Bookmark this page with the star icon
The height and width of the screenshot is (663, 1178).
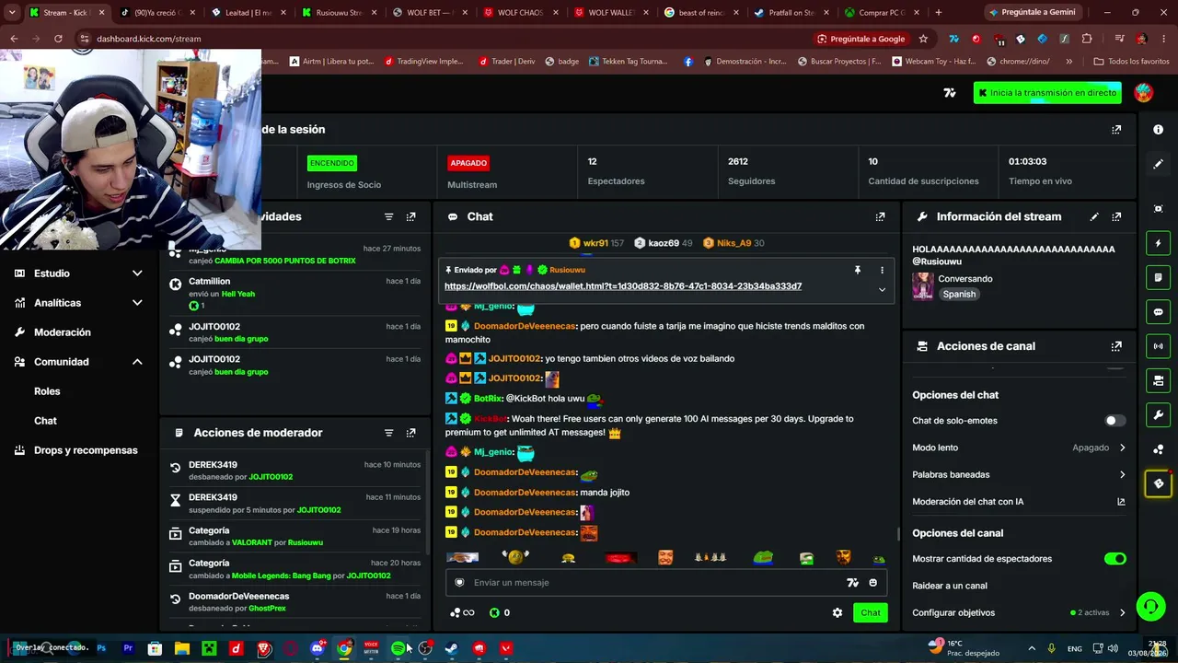(923, 39)
